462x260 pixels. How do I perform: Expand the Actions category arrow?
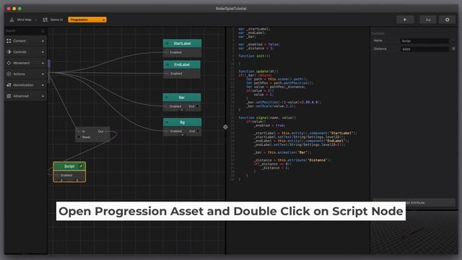[43, 74]
